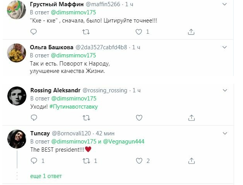Open the dropdown arrow on Tuncay's tweet
The height and width of the screenshot is (185, 243).
(x=224, y=133)
